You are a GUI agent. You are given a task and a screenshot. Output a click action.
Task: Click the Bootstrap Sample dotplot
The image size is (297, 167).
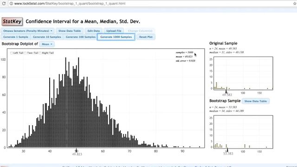tap(243, 132)
